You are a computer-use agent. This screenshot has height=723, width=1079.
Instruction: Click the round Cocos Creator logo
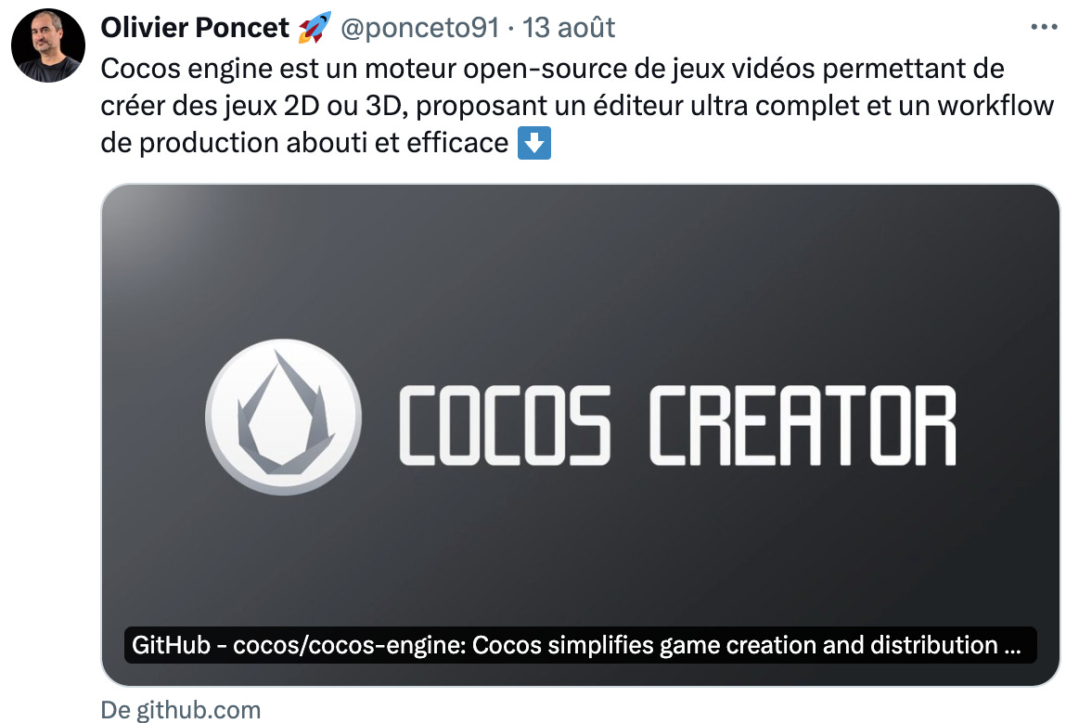[284, 417]
